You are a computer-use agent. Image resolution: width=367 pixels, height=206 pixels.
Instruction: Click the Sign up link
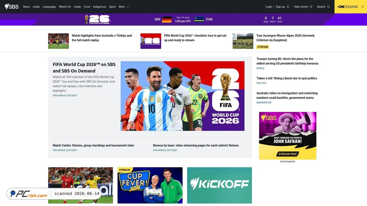[x=280, y=7]
